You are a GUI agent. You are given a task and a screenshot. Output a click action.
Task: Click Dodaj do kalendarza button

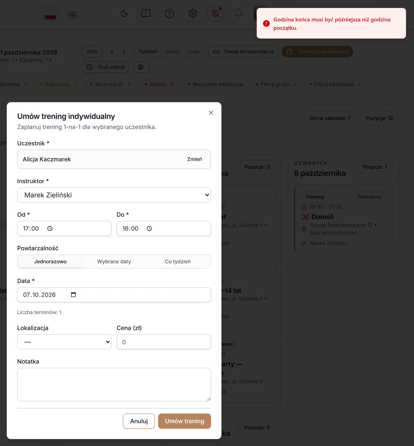(243, 52)
